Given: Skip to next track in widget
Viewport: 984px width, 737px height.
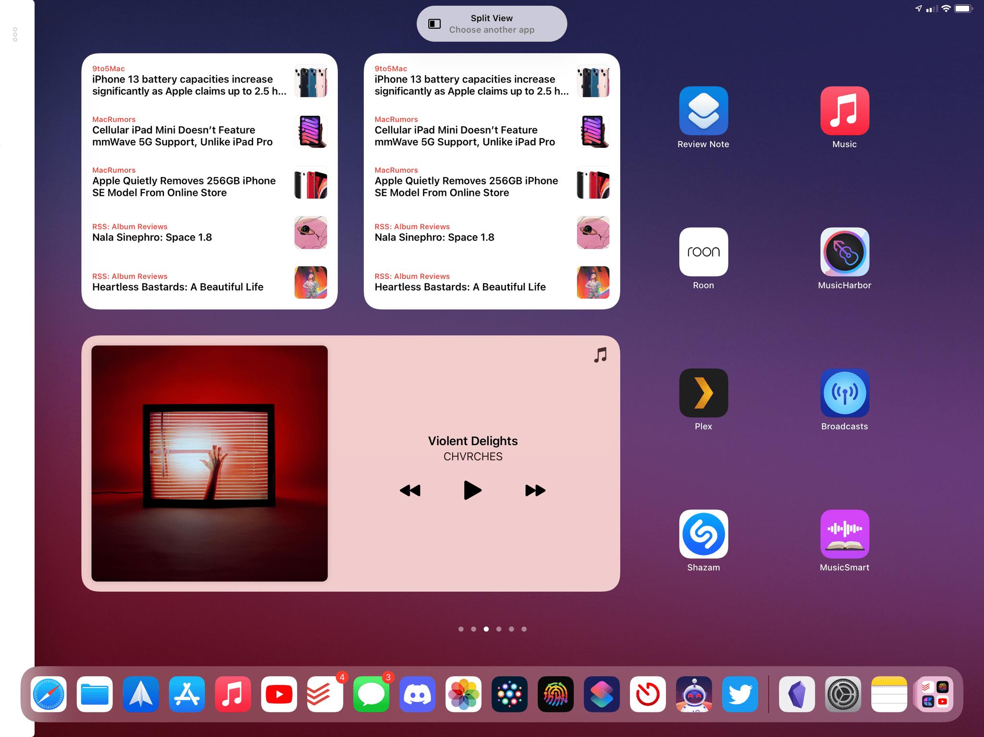Looking at the screenshot, I should [535, 490].
